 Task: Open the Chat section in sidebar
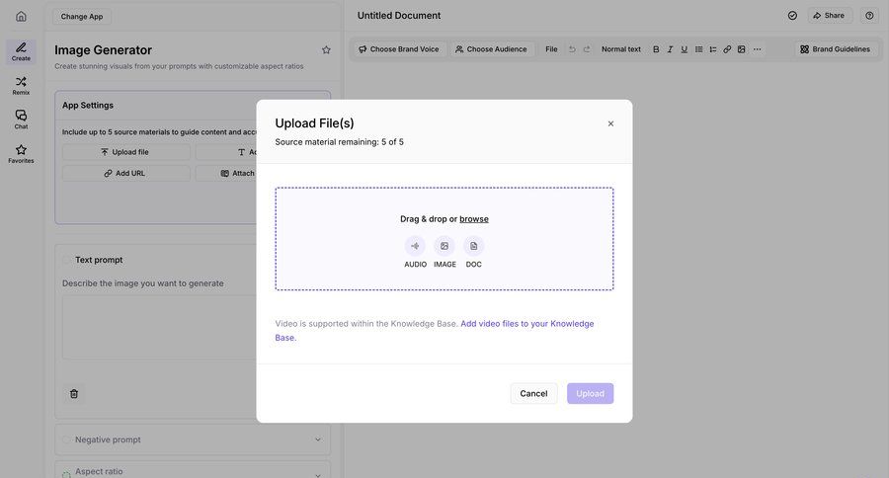[x=21, y=119]
